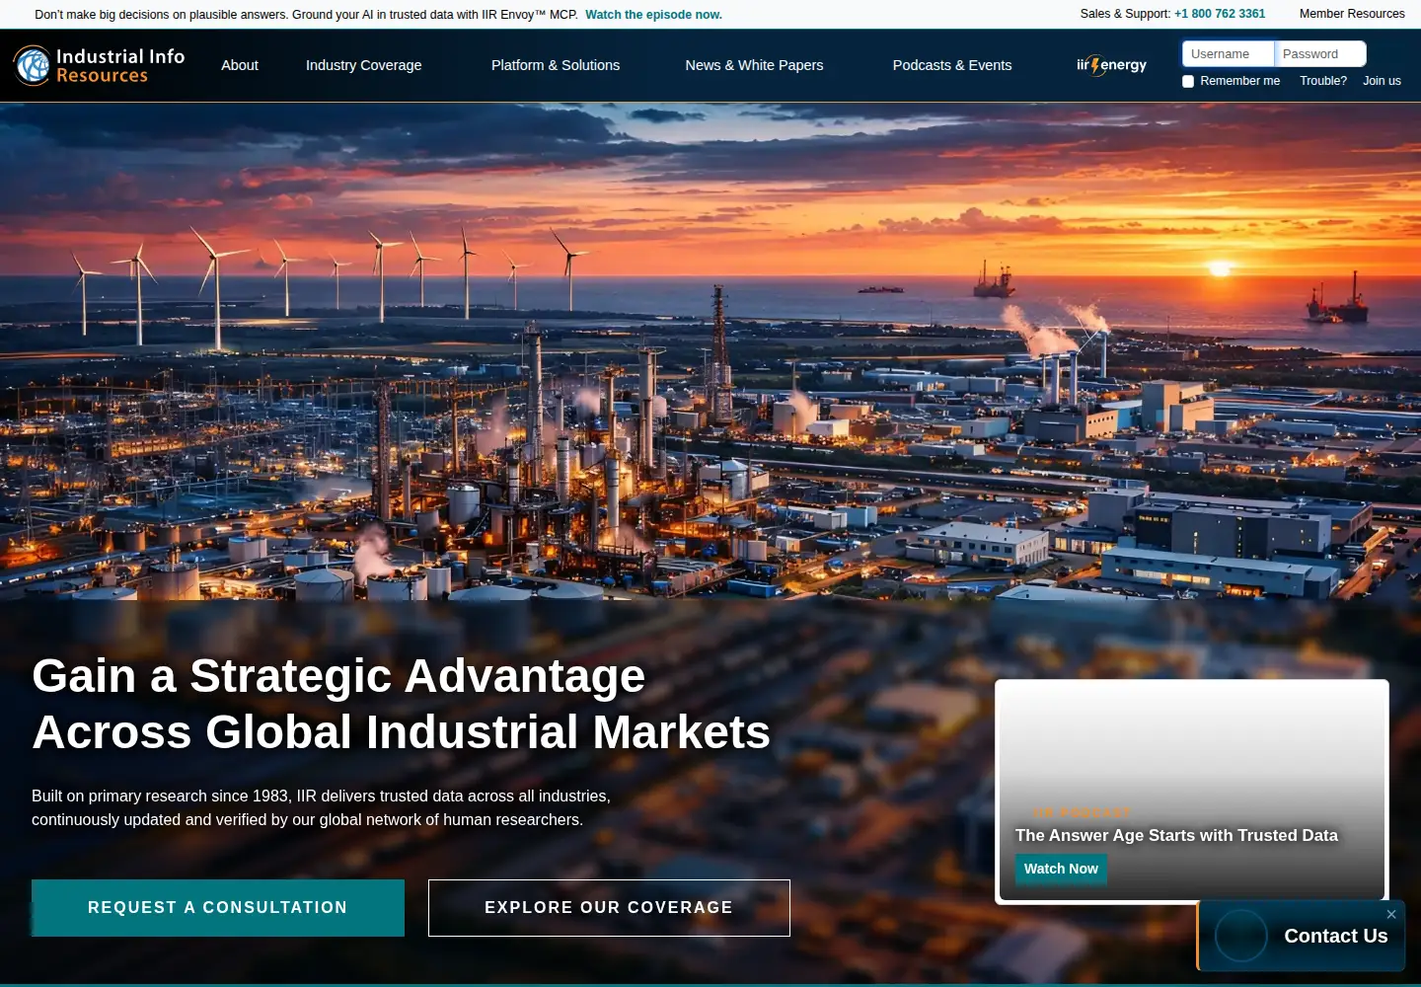1421x987 pixels.
Task: Focus the Username field
Action: point(1228,54)
